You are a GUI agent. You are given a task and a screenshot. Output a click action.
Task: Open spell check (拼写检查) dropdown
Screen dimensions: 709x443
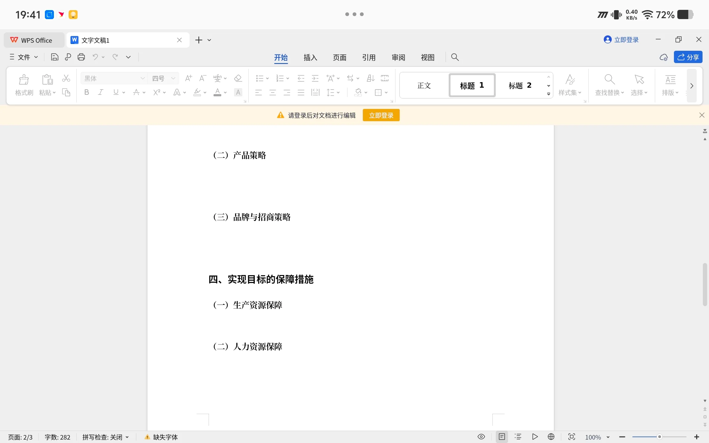coord(106,437)
